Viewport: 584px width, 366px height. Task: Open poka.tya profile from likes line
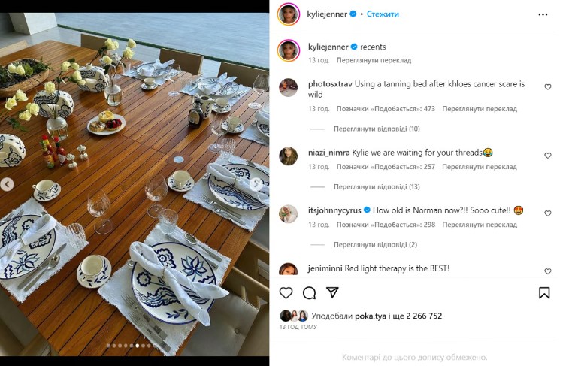371,316
